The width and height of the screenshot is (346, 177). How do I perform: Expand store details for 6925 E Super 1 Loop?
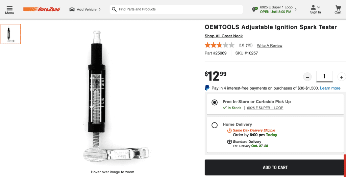click(x=296, y=9)
